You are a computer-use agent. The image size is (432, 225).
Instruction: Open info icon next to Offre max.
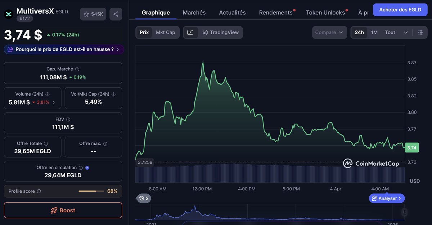pyautogui.click(x=105, y=143)
